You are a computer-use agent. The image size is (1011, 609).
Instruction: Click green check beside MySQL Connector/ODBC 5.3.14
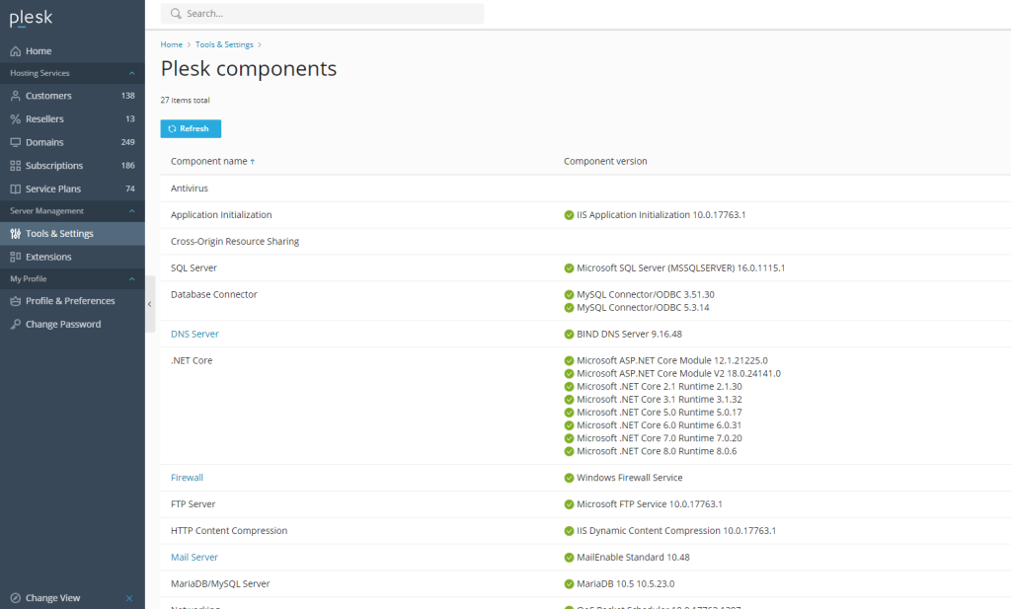569,307
